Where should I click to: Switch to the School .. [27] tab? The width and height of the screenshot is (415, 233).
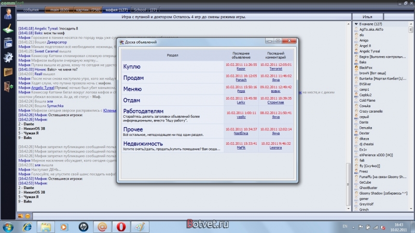pos(145,10)
